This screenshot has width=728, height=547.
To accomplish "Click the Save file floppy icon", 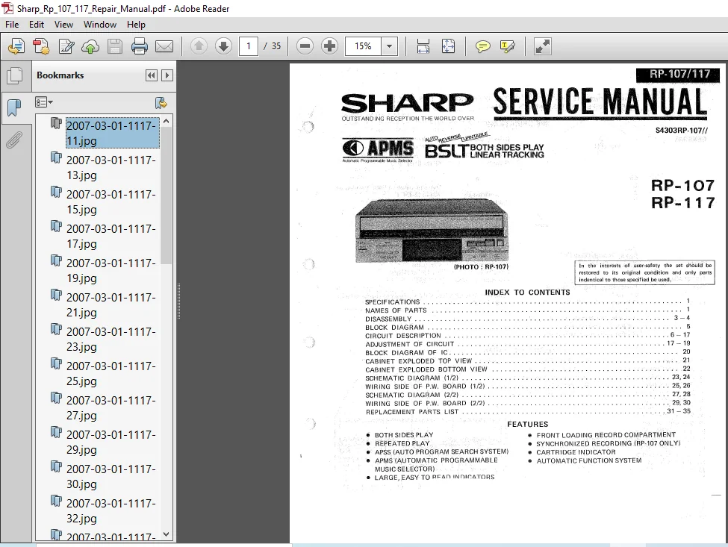I will [x=115, y=46].
